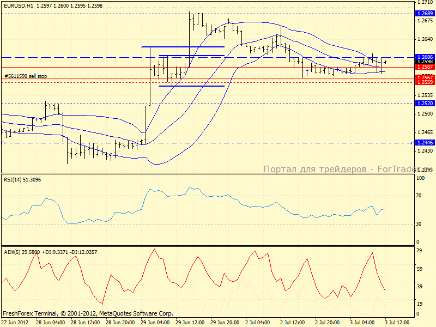This screenshot has width=436, height=327.
Task: Click the RSI 100 scale value
Action: [x=420, y=178]
